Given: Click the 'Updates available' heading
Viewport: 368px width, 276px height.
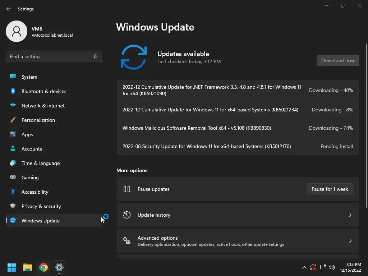Looking at the screenshot, I should click(x=183, y=54).
